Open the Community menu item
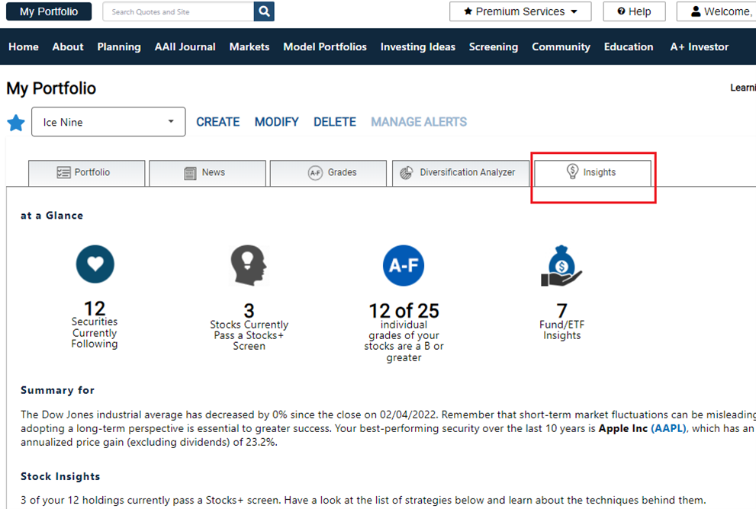The image size is (756, 509). click(x=561, y=46)
